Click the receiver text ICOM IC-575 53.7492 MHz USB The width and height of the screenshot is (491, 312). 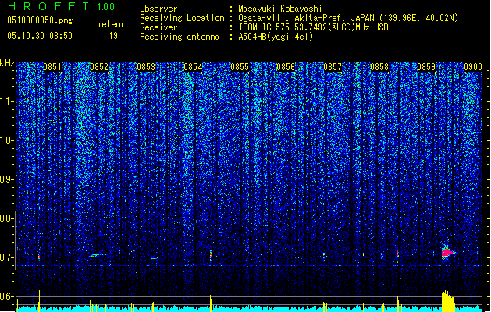pyautogui.click(x=314, y=27)
